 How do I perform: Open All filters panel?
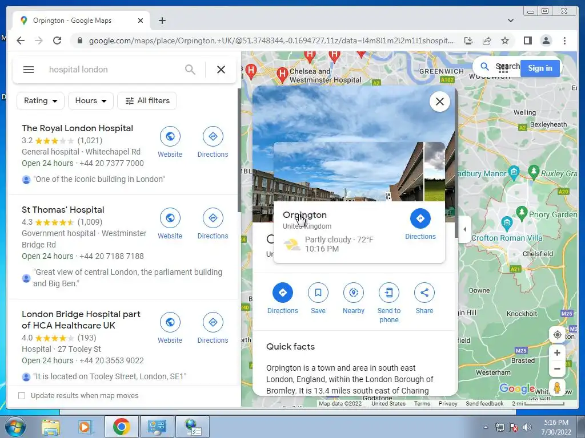point(147,100)
